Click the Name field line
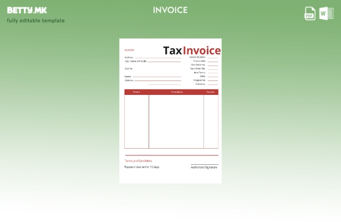This screenshot has width=341, height=222. [156, 77]
